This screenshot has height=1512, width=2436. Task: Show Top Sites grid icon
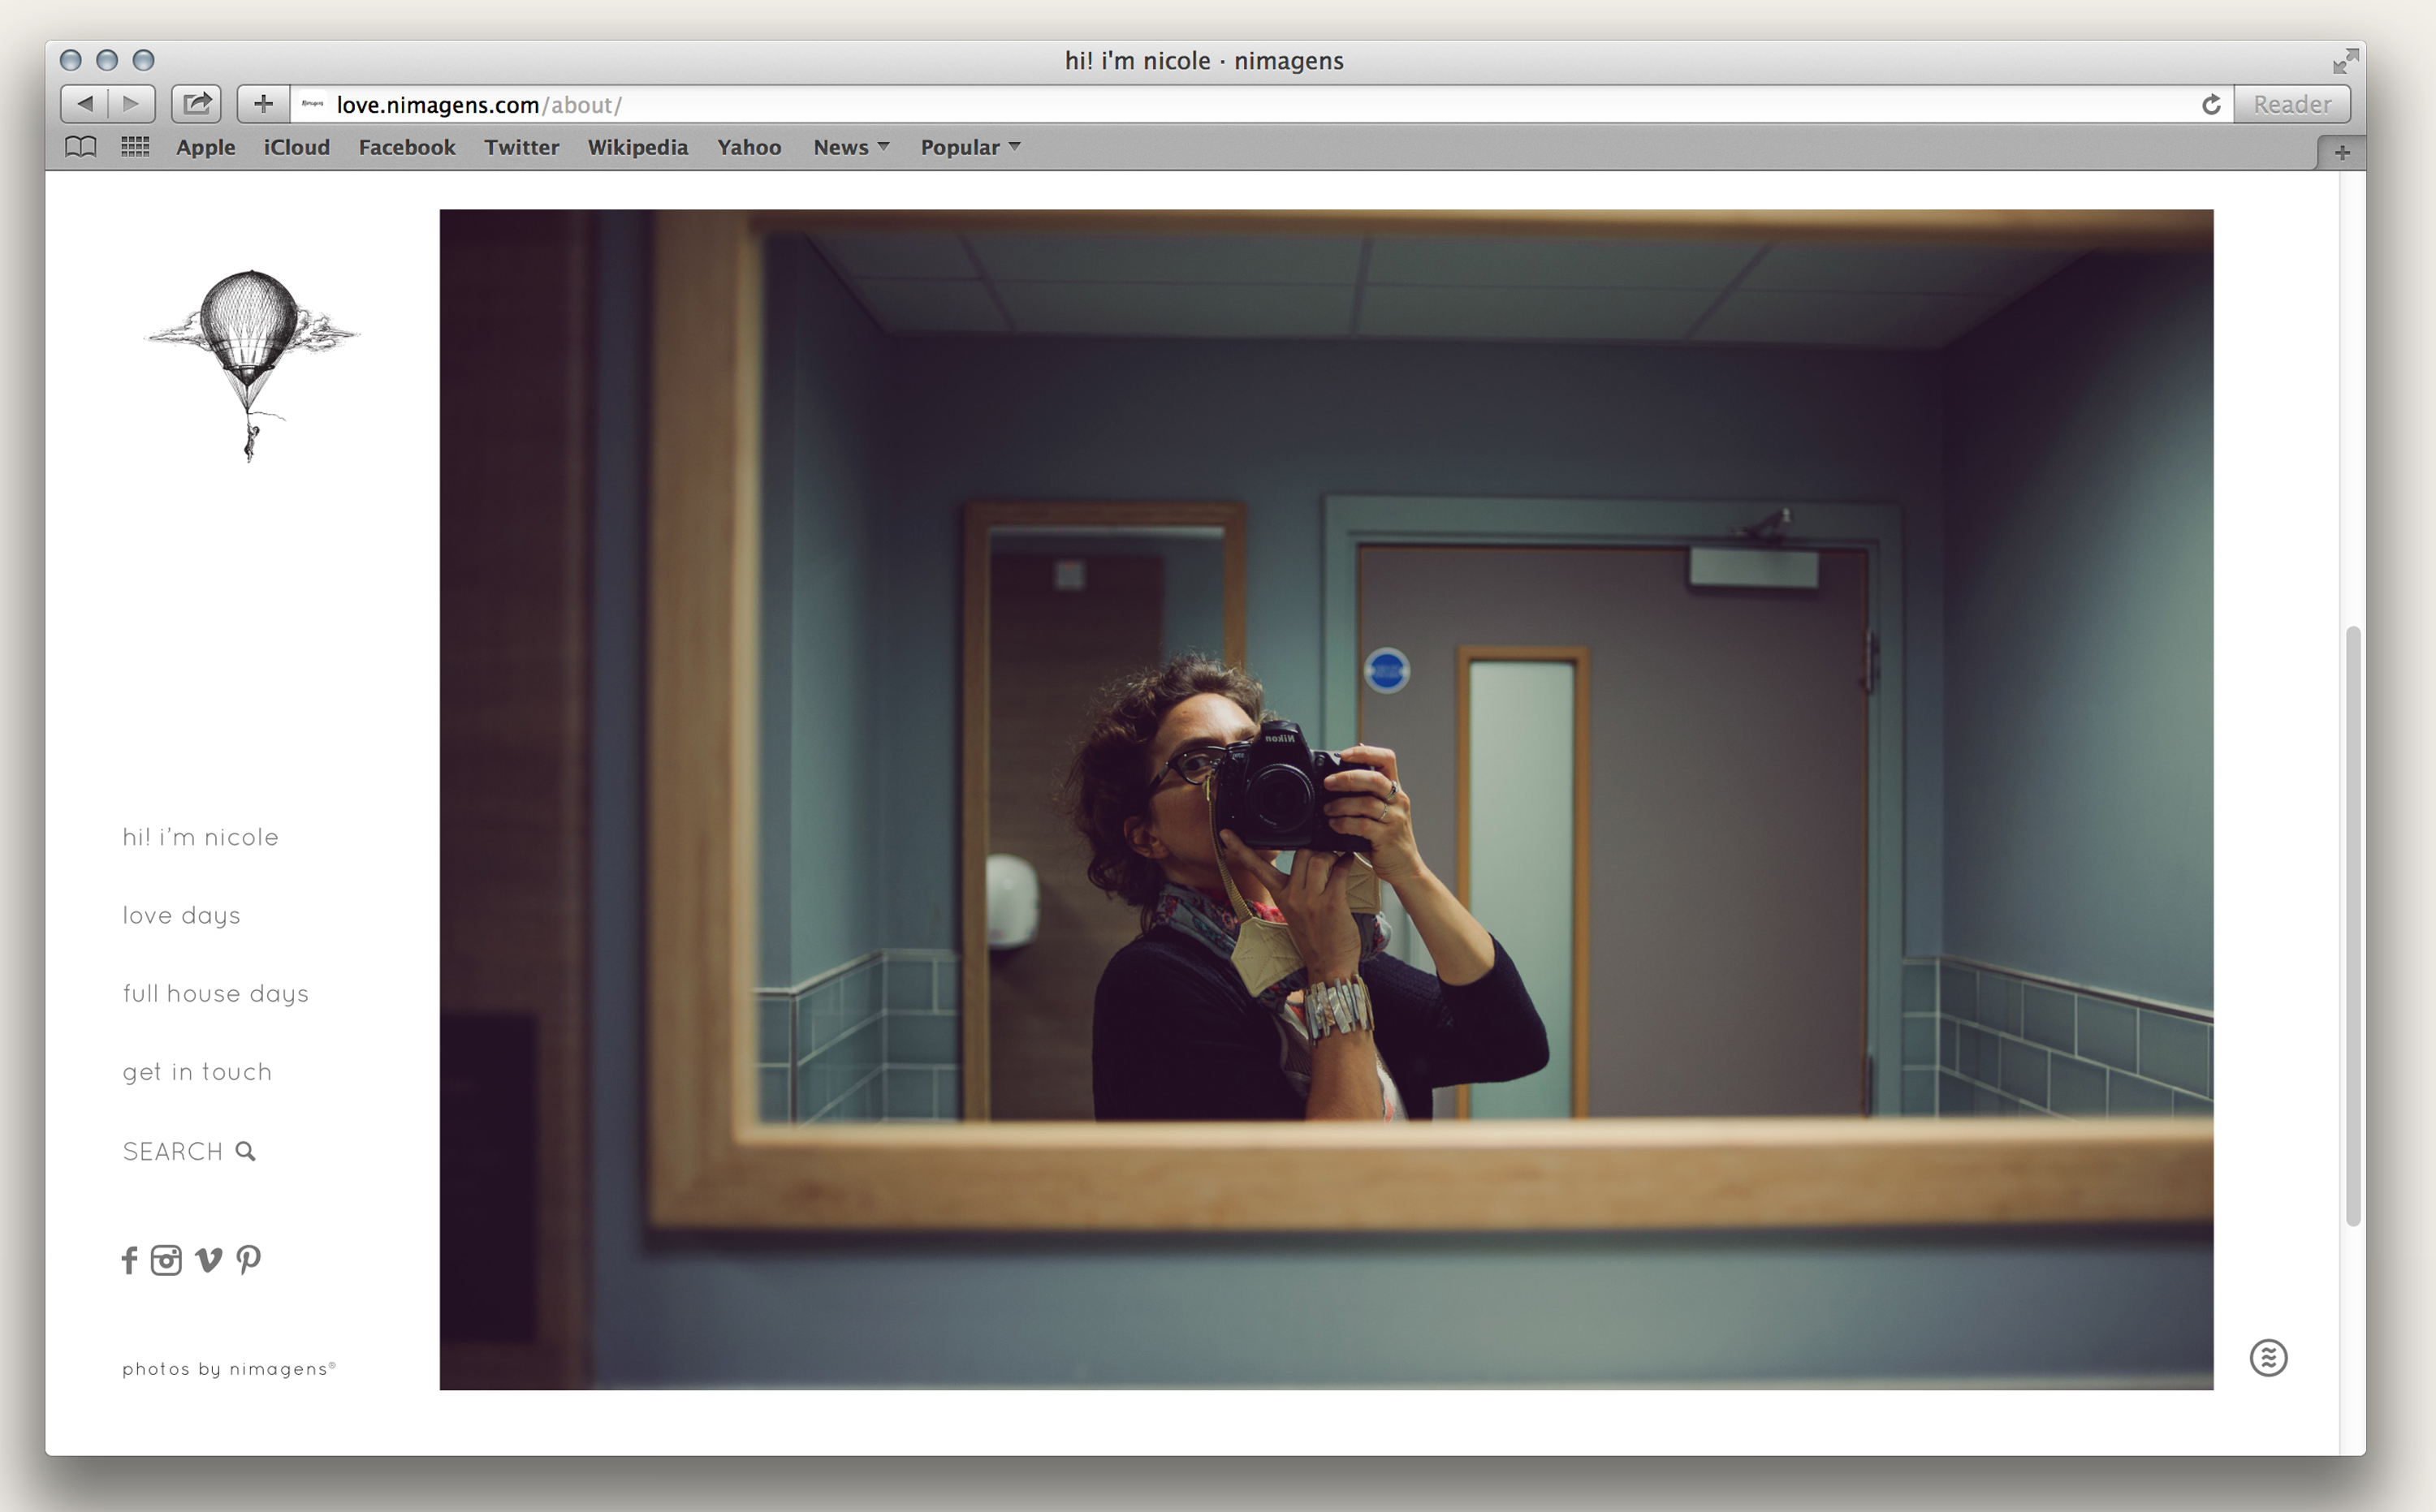[135, 147]
